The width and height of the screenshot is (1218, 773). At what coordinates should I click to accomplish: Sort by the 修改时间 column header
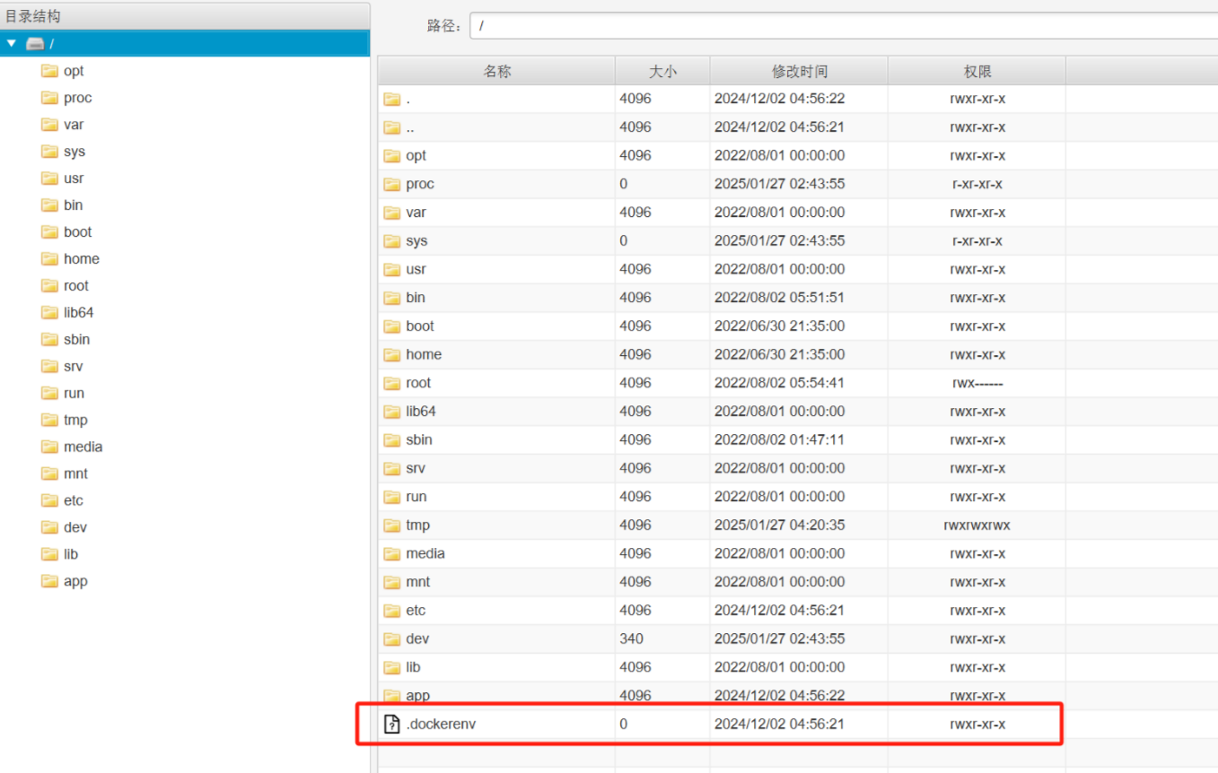(799, 71)
